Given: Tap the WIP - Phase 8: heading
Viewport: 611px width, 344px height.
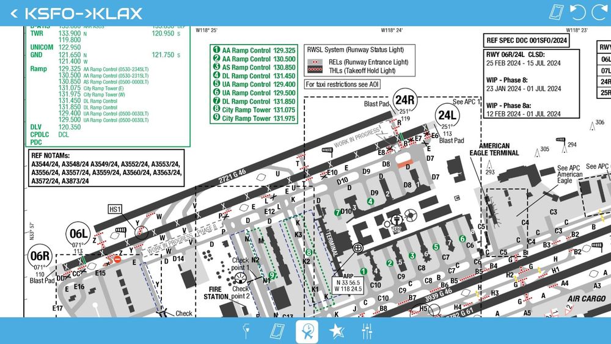Looking at the screenshot, I should (x=507, y=80).
